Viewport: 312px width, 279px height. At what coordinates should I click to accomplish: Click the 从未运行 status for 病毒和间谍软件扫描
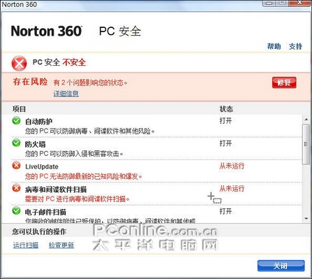(232, 188)
